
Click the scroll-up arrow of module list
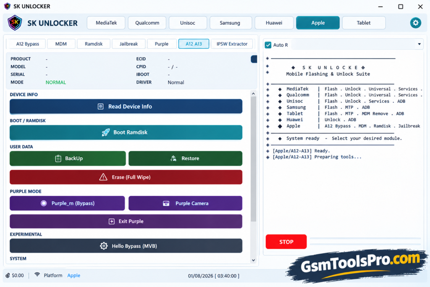tap(253, 94)
